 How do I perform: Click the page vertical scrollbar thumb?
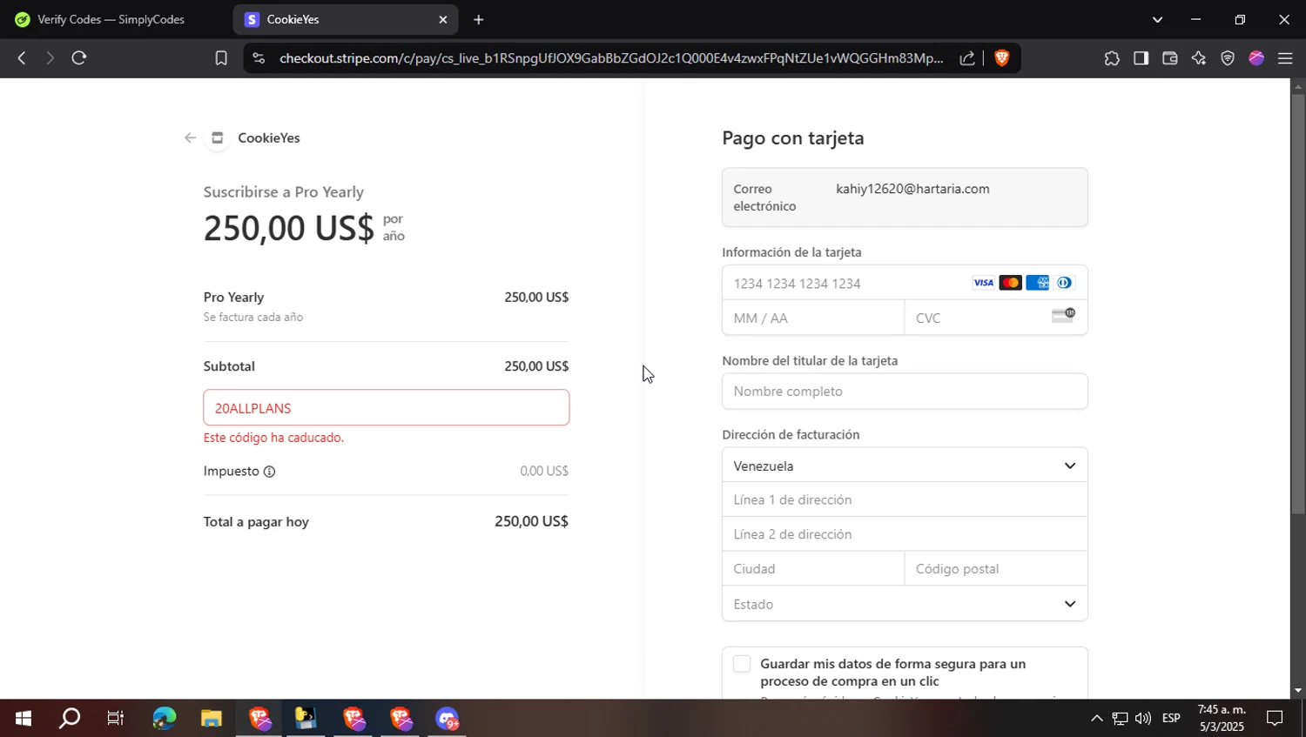(x=1298, y=304)
